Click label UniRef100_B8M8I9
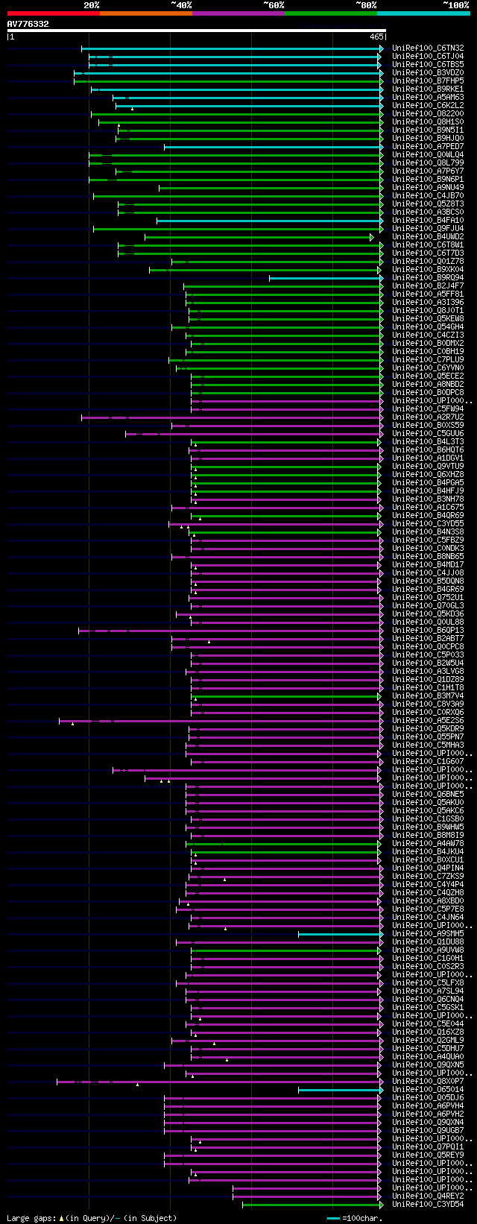 click(x=428, y=836)
